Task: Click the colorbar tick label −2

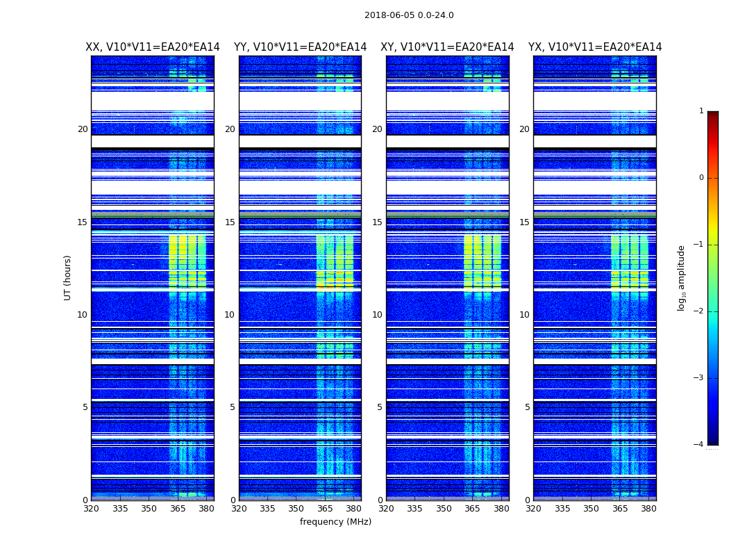Action: tap(698, 311)
